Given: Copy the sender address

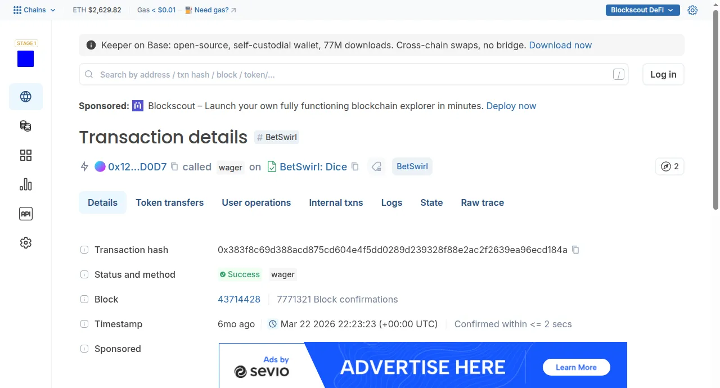Looking at the screenshot, I should (x=174, y=166).
